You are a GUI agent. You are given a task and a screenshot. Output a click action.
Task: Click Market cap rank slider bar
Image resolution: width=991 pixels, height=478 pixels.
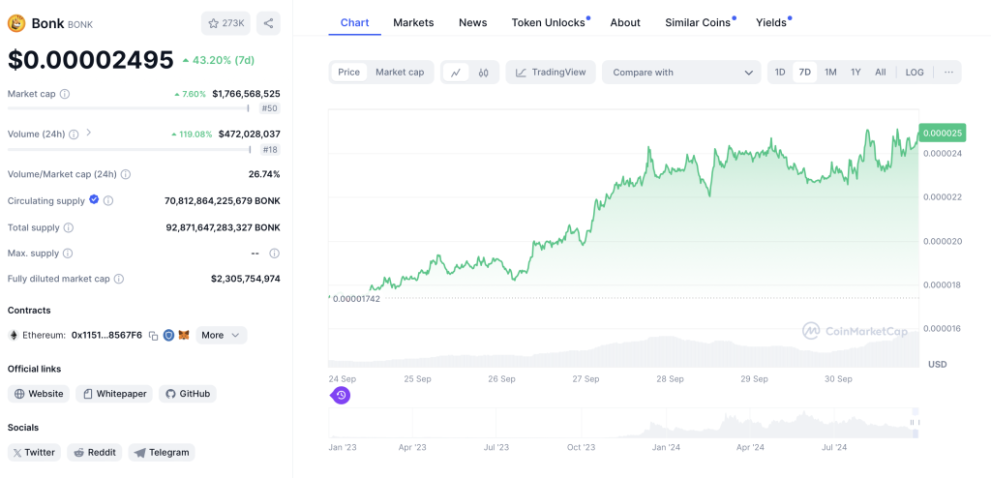coord(129,108)
